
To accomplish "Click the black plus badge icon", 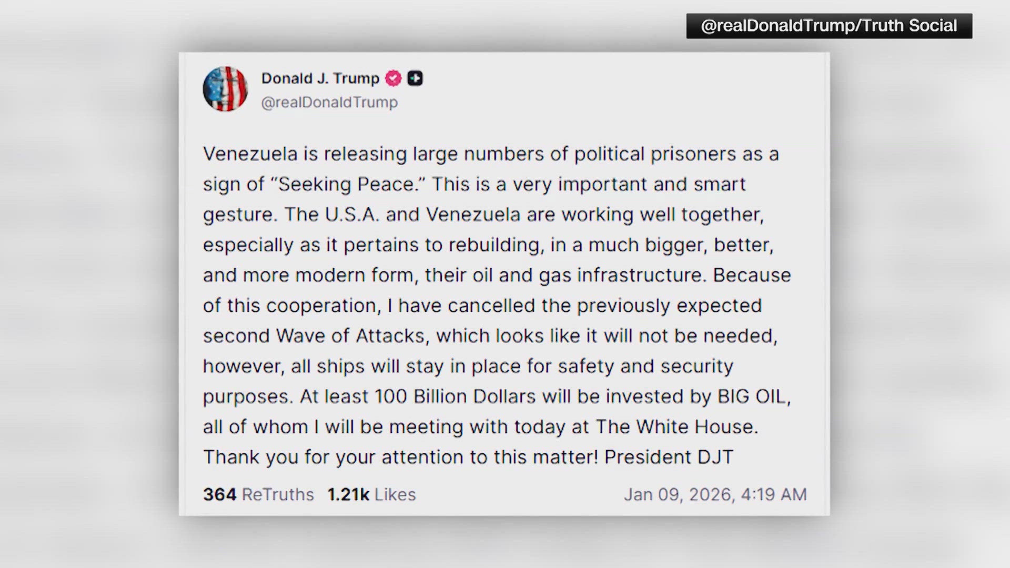I will tap(415, 78).
